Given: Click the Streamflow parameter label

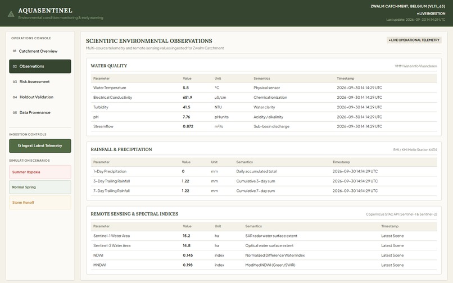Looking at the screenshot, I should coord(103,126).
